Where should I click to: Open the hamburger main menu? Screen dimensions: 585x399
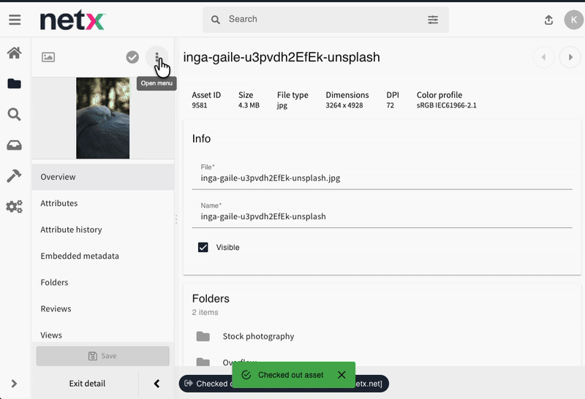tap(15, 20)
